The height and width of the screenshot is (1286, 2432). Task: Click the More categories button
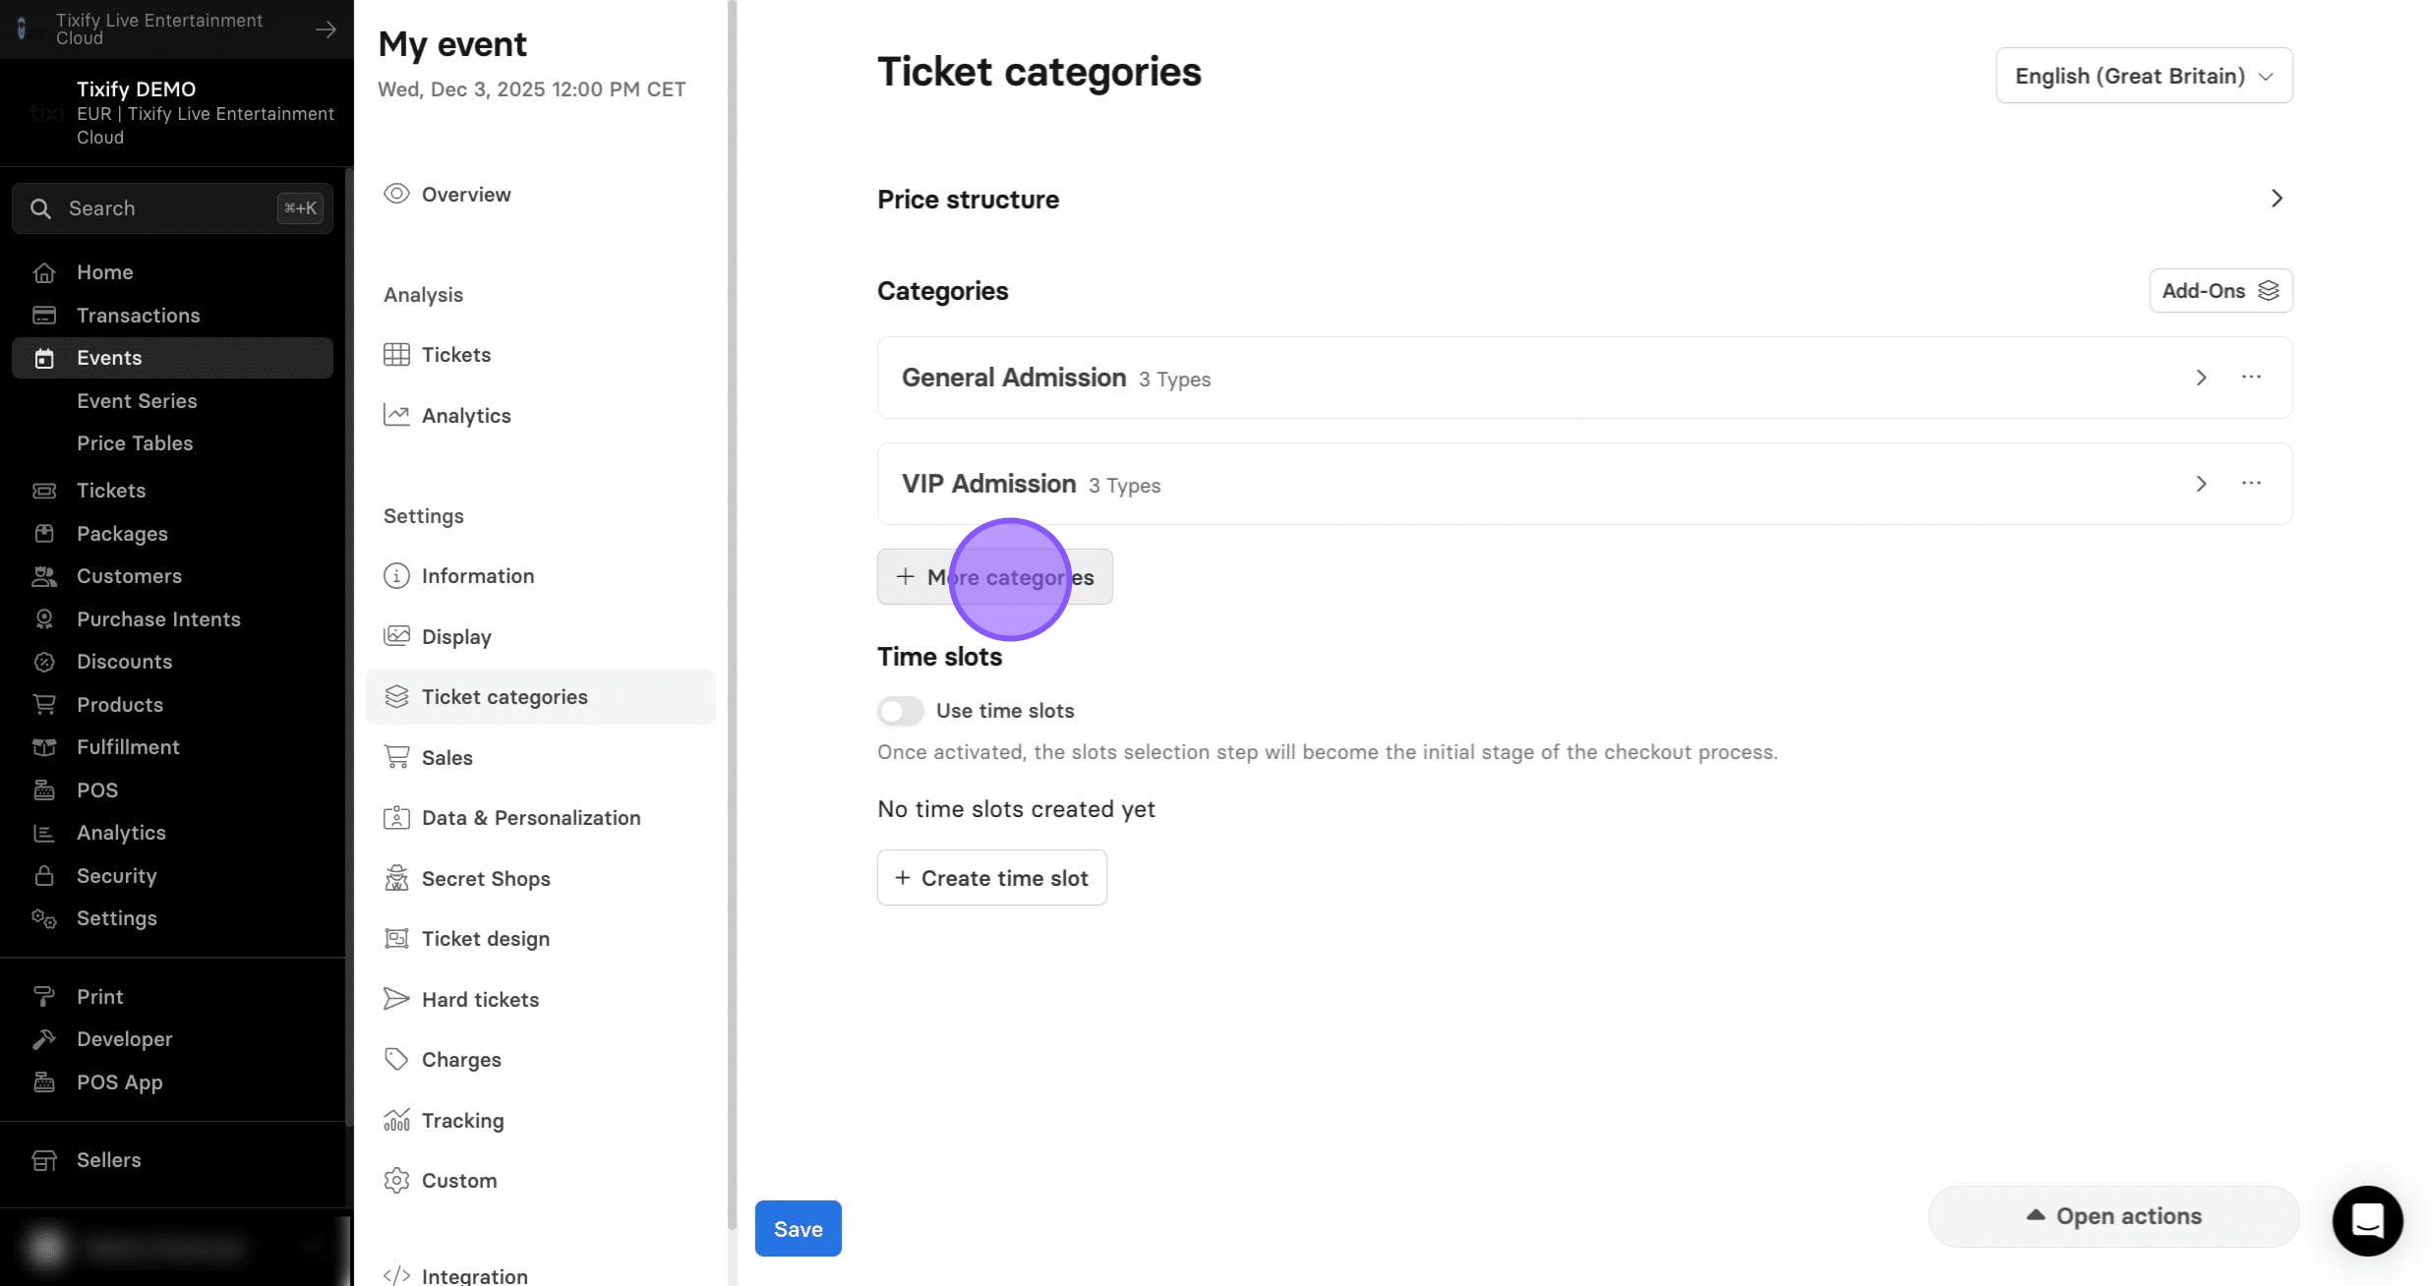(x=994, y=577)
